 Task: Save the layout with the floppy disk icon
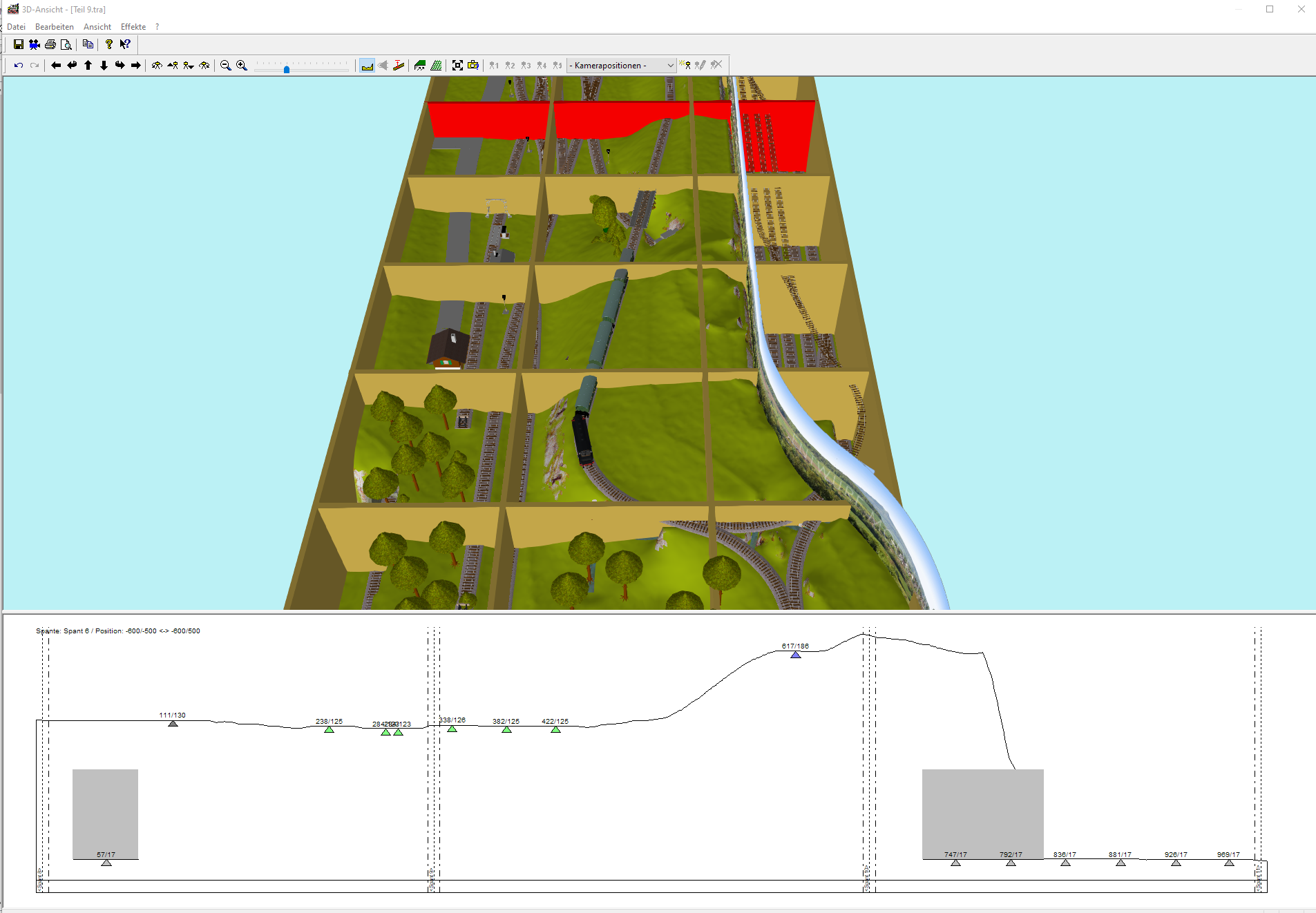click(x=19, y=44)
